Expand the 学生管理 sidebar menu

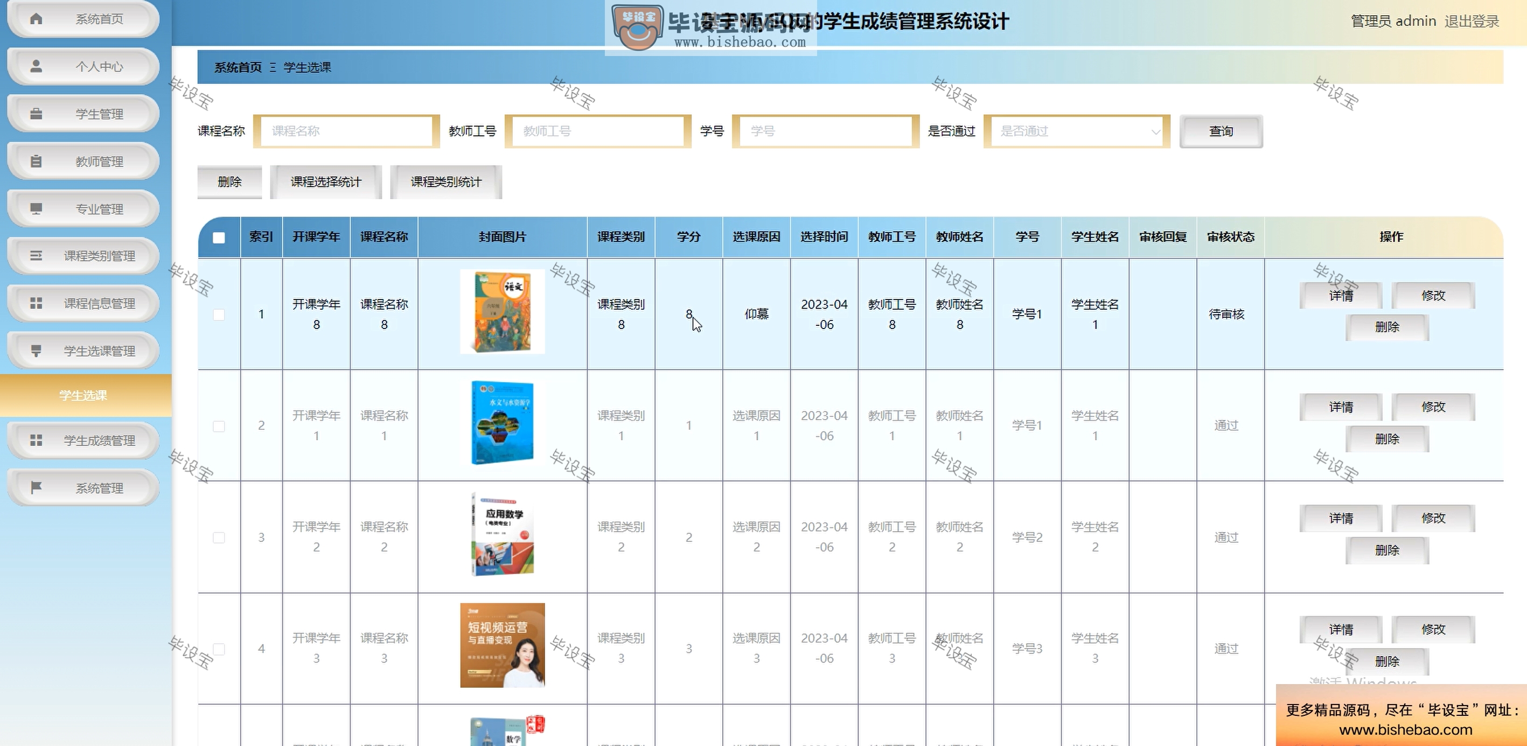(83, 114)
